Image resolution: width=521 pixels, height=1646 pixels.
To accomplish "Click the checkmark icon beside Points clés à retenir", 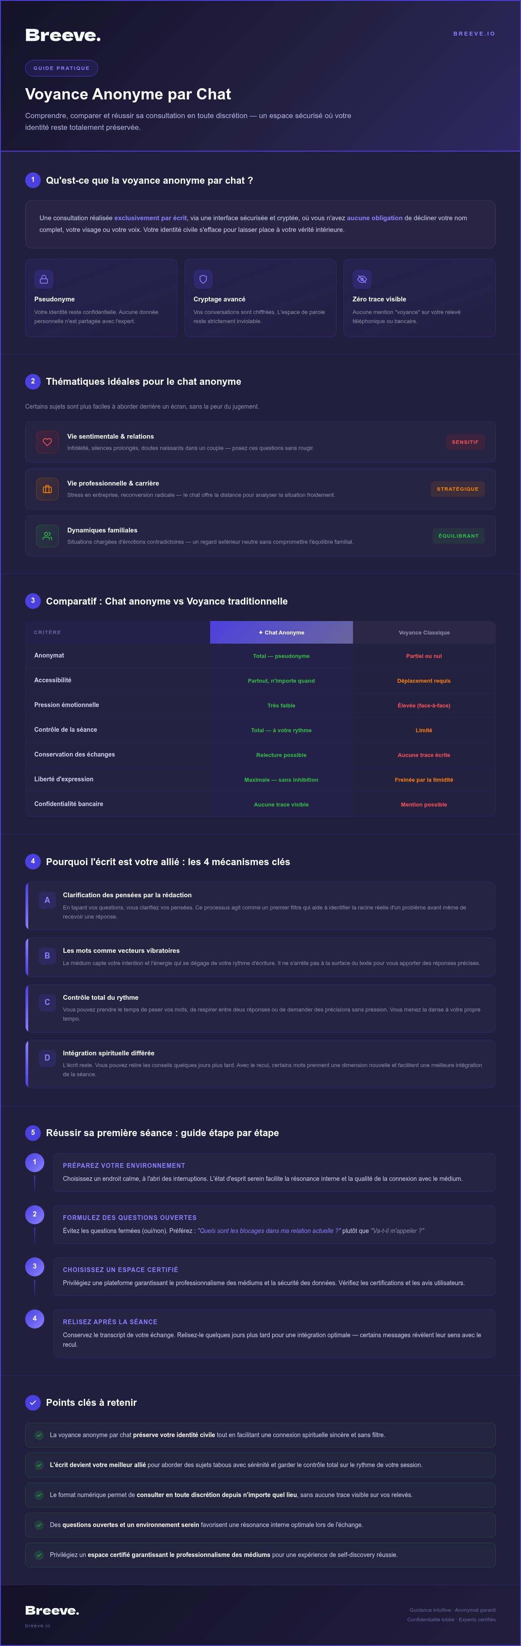I will coord(33,1402).
